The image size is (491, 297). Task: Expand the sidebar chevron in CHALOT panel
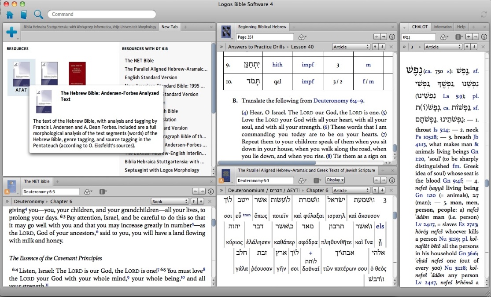404,47
